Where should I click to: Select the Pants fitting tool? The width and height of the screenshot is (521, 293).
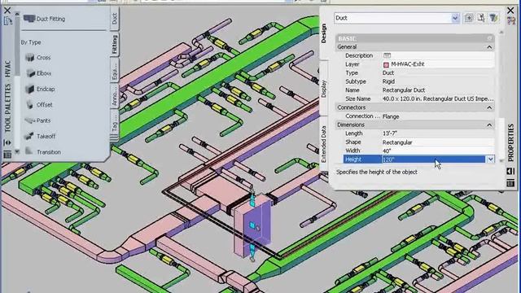click(x=38, y=120)
